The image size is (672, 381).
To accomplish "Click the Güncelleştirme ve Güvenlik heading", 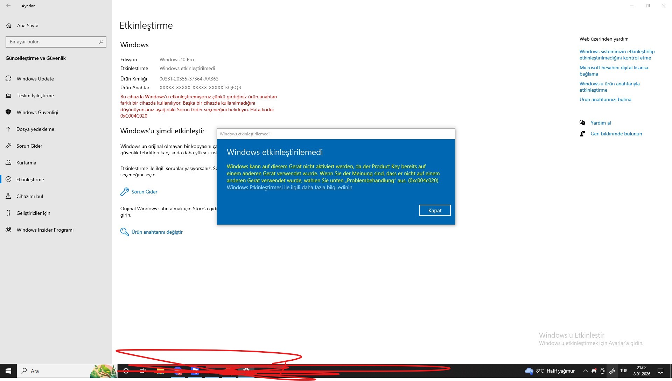I will 36,58.
